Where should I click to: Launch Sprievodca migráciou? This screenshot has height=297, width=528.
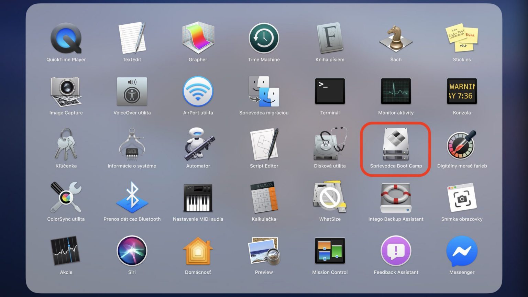(x=264, y=91)
